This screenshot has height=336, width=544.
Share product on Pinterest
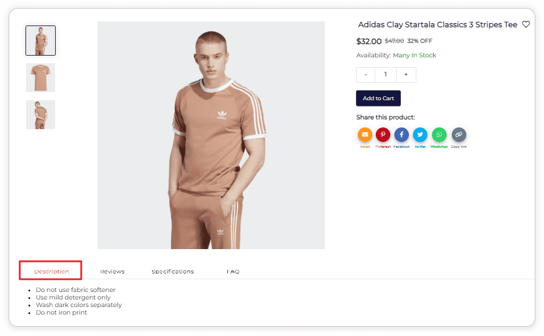coord(383,135)
